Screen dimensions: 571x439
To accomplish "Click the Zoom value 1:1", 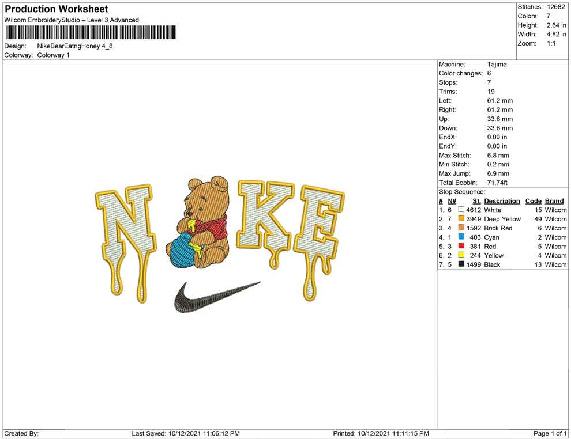I will 551,43.
